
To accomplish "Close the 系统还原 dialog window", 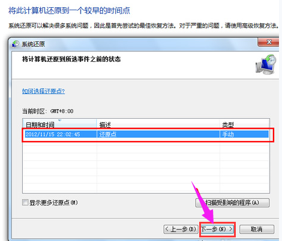I will [x=269, y=42].
